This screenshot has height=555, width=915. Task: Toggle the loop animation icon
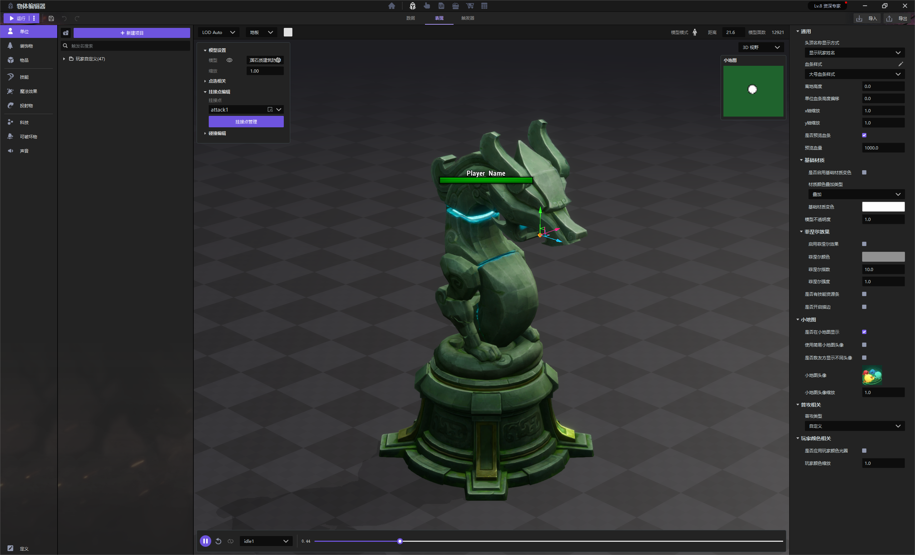(x=231, y=541)
